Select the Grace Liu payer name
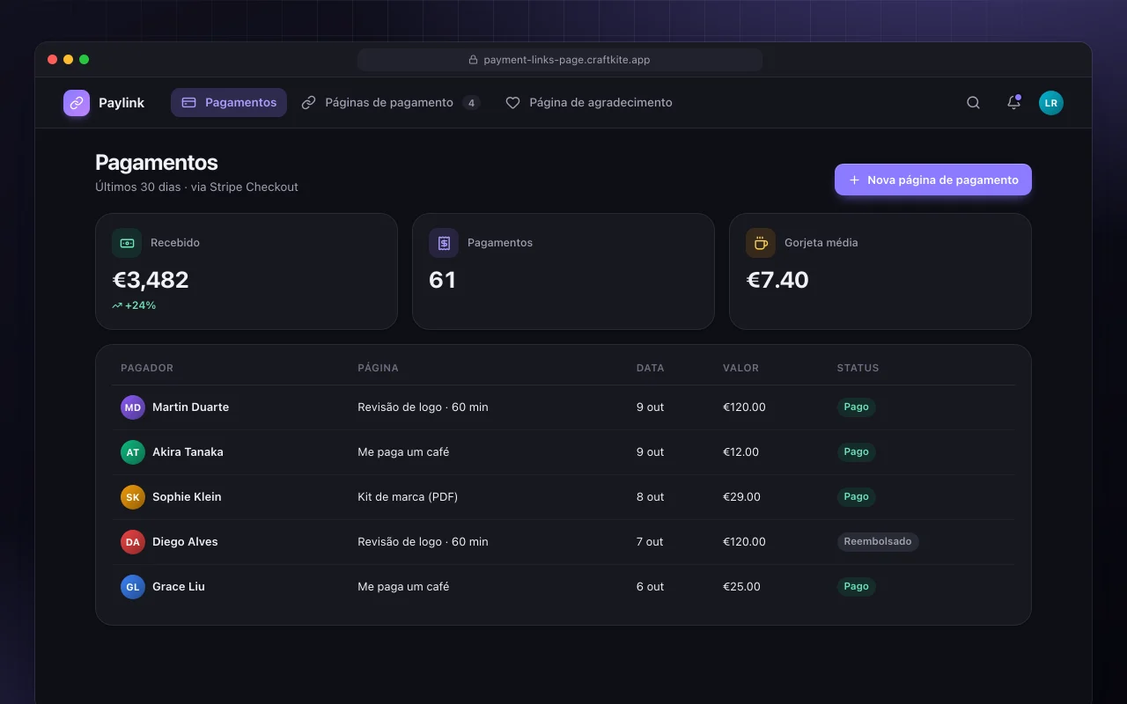The width and height of the screenshot is (1127, 704). pos(179,587)
